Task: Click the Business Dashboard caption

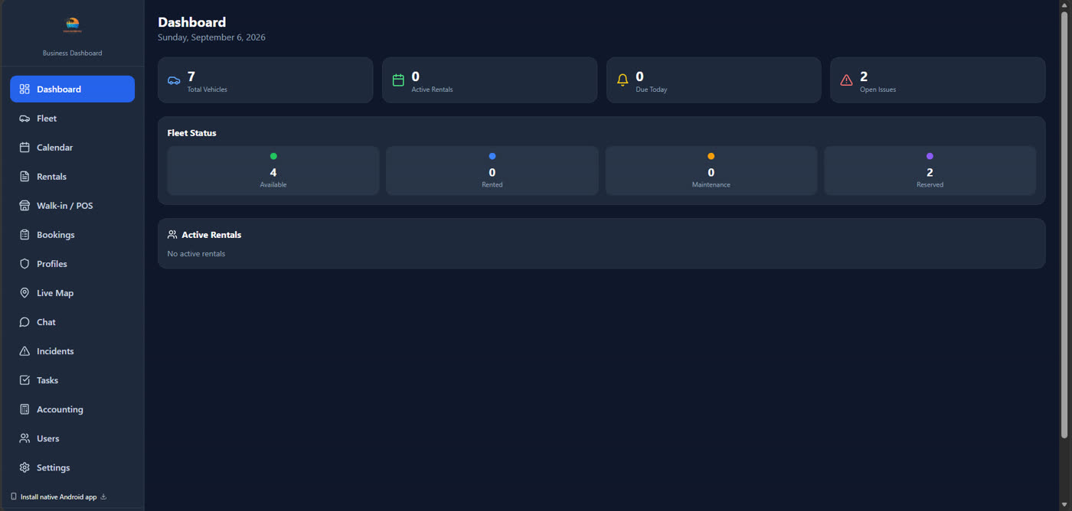Action: coord(72,53)
